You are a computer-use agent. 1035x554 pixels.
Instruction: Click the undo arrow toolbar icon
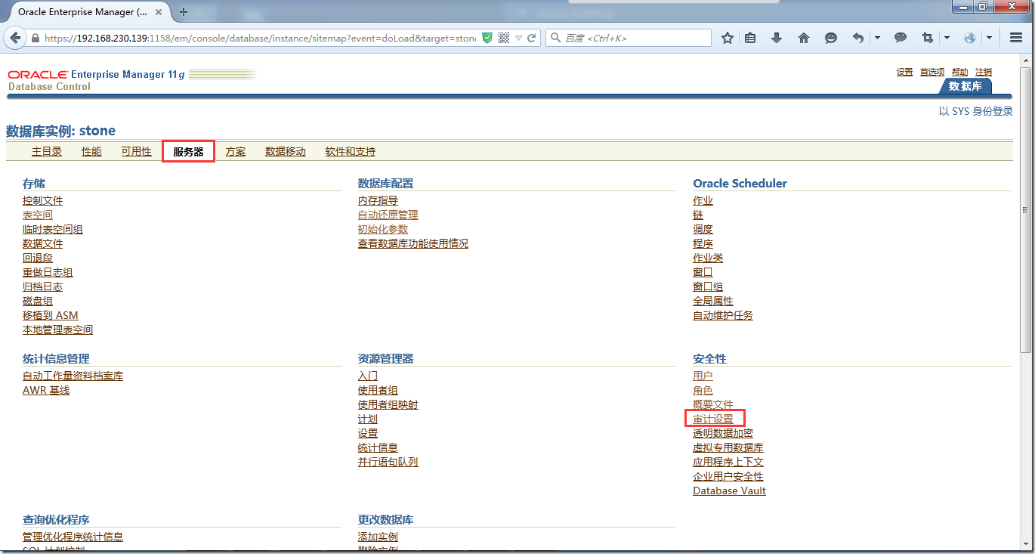[x=858, y=38]
